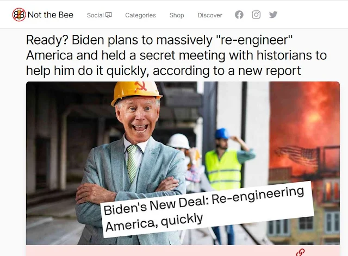Click the "Not the Bee" site name
This screenshot has height=256, width=348.
click(x=51, y=15)
